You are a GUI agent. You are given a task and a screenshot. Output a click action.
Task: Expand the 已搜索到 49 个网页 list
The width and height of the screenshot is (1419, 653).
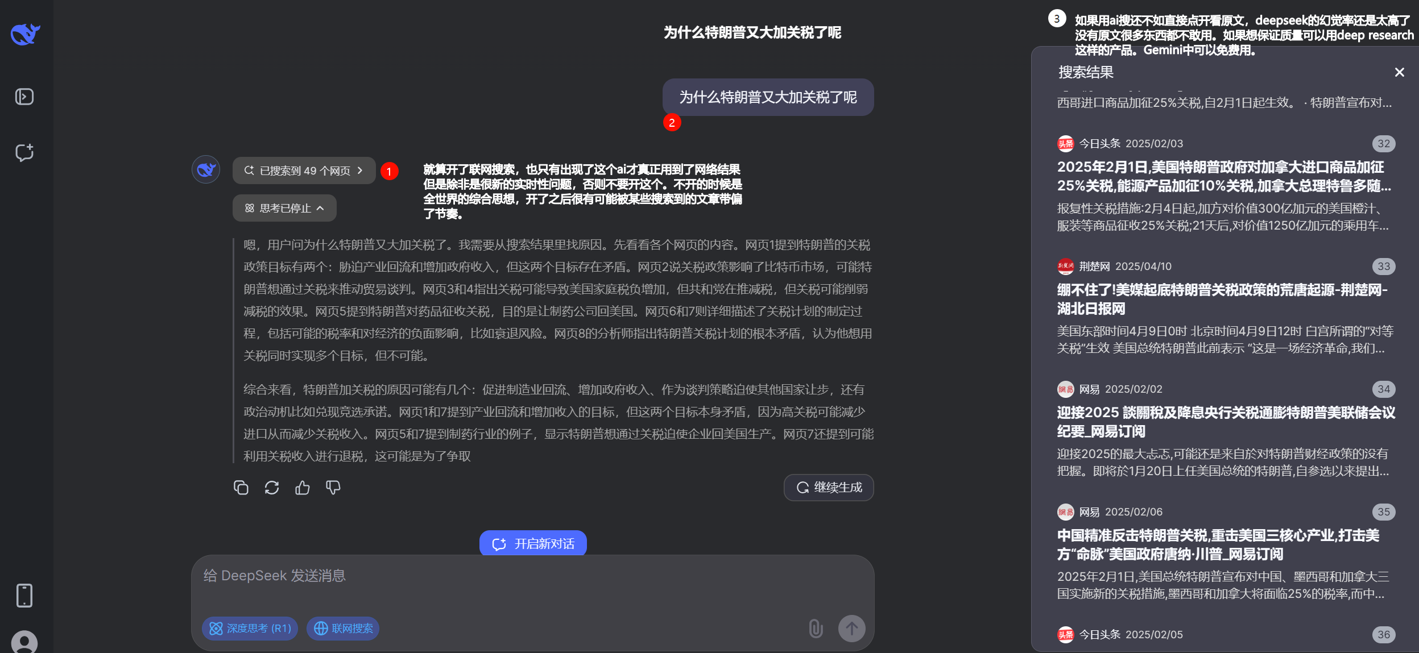point(304,170)
